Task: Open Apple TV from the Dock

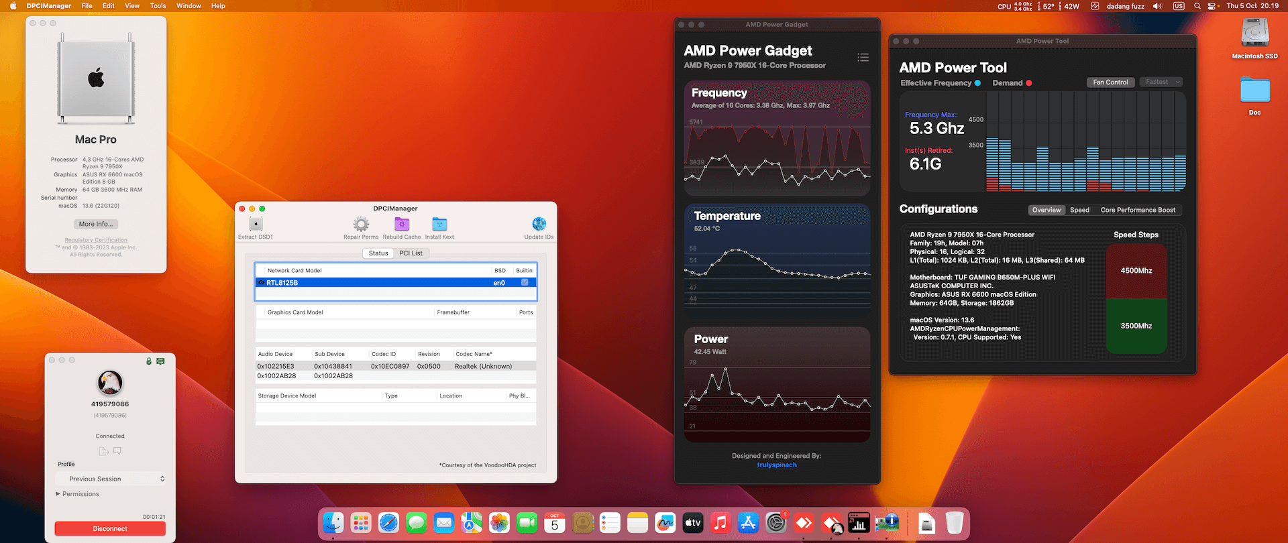Action: 693,523
